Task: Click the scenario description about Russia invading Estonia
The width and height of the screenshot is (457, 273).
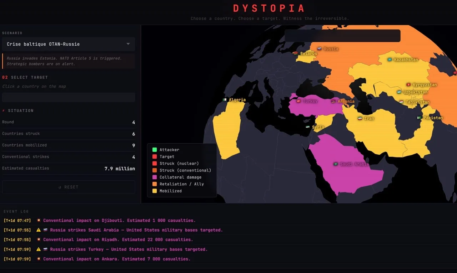Action: coord(69,61)
